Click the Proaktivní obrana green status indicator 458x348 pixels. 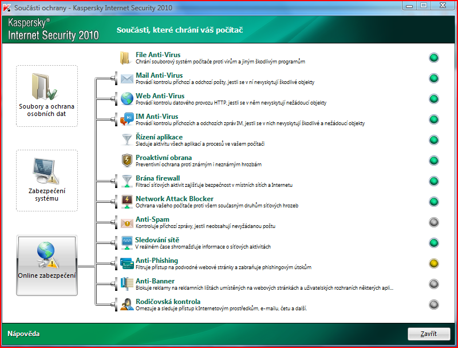click(x=434, y=161)
